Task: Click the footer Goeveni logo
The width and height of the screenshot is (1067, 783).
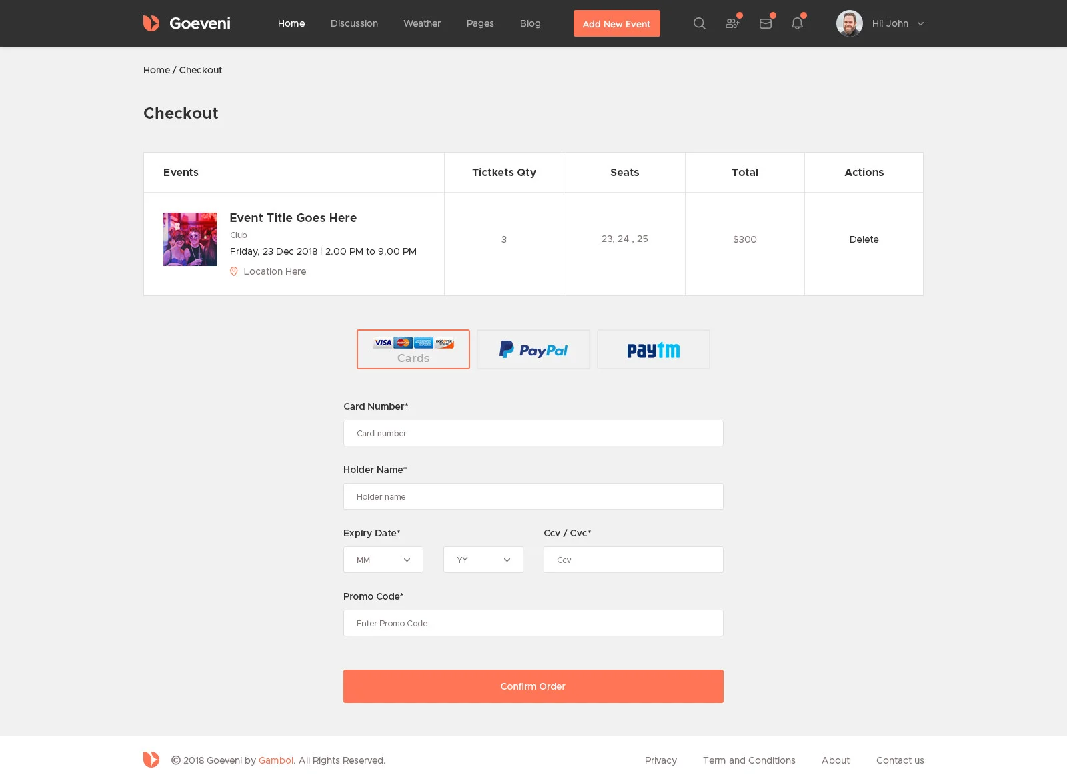Action: click(x=151, y=760)
